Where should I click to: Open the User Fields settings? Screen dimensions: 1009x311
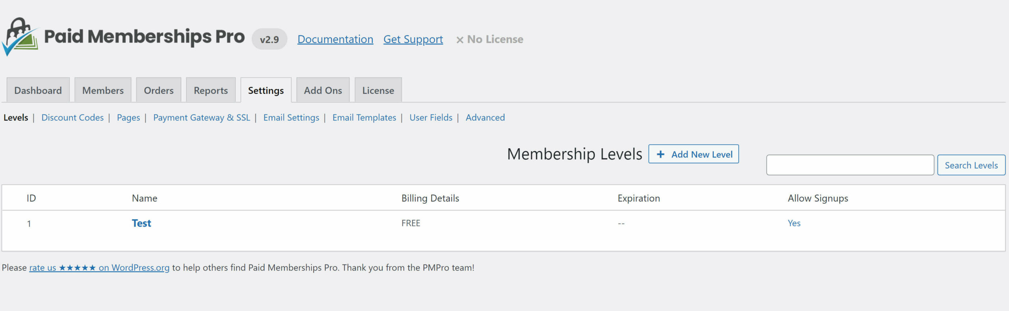431,117
